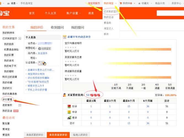Screen dimensions: 184x138
Task: Click the 发送信件 link
Action: (x=42, y=53)
